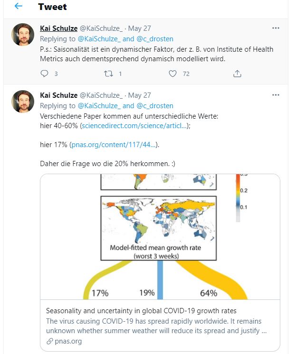296x354 pixels.
Task: Open @KaiSchulze_ mention in second tweet's reply line
Action: coord(99,106)
